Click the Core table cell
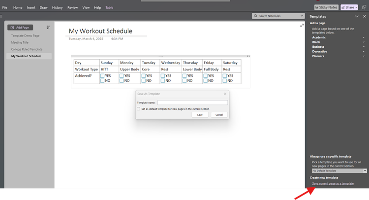 tap(150, 69)
